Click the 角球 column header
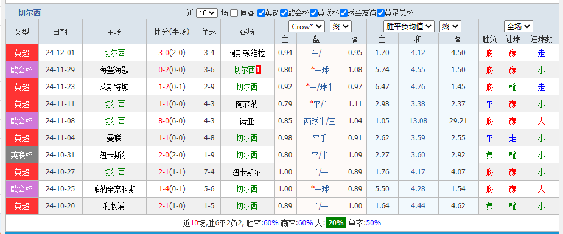Viewport: 563px width, 234px height. [x=209, y=32]
